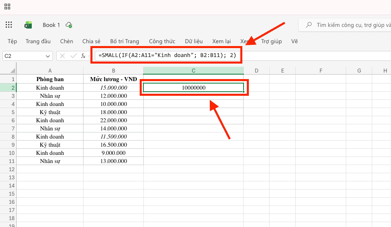This screenshot has width=391, height=227.
Task: Click Nhân sự in row 11
Action: point(50,161)
